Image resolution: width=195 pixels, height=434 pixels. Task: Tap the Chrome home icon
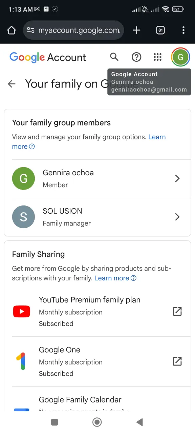(12, 31)
